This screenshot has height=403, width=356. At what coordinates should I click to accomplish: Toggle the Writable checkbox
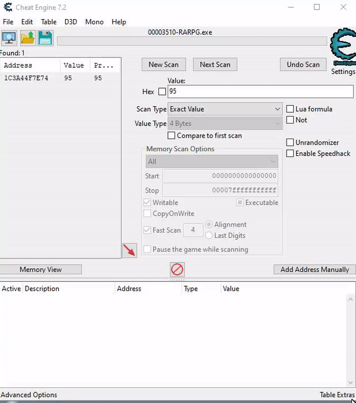147,203
